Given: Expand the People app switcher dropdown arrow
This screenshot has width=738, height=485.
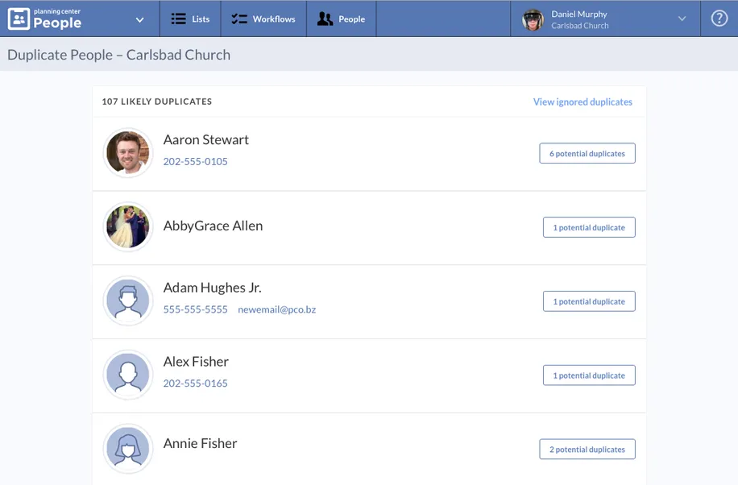Looking at the screenshot, I should [139, 20].
